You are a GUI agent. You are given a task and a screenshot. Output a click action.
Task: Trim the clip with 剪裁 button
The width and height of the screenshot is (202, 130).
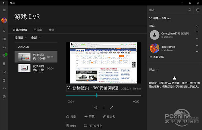[x=90, y=116]
